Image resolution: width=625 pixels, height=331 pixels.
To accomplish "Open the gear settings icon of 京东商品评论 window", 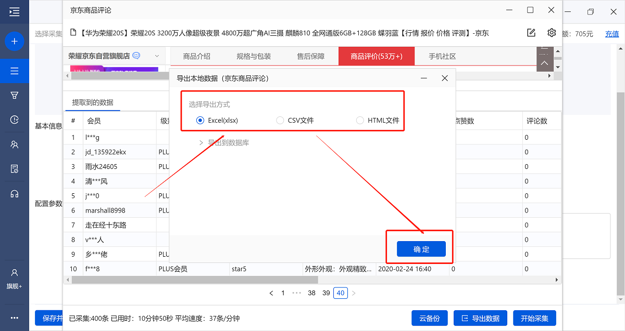I will click(x=552, y=33).
